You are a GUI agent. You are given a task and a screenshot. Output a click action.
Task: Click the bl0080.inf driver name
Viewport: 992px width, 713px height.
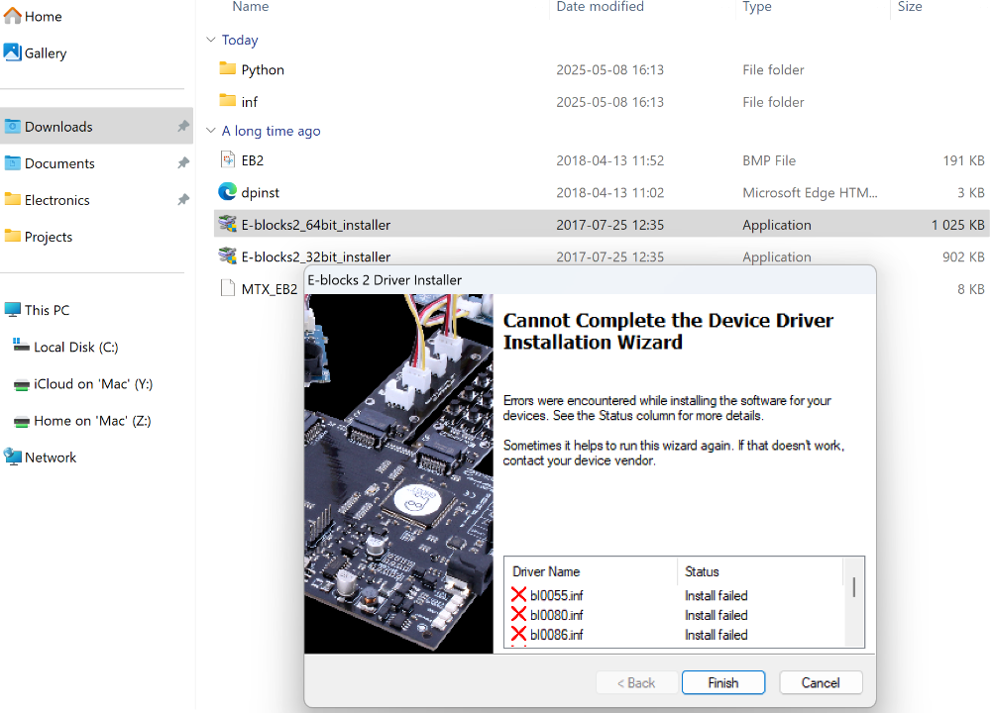(x=557, y=615)
